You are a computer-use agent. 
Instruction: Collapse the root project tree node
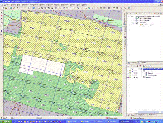pos(129,16)
